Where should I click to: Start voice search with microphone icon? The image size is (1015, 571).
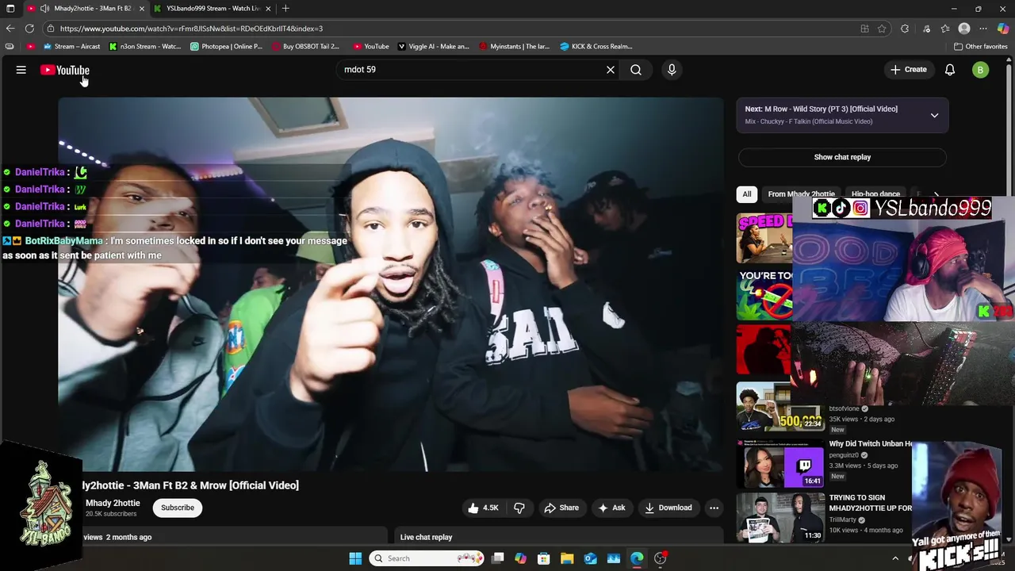pos(672,70)
